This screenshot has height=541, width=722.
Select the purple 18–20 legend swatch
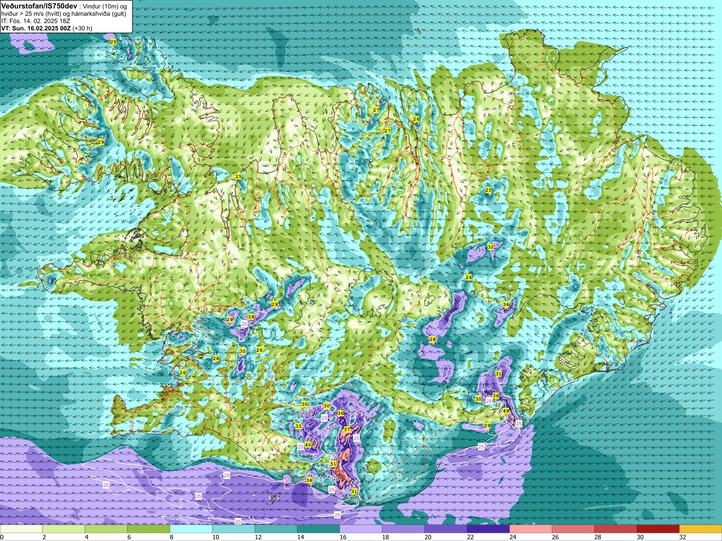tap(403, 529)
